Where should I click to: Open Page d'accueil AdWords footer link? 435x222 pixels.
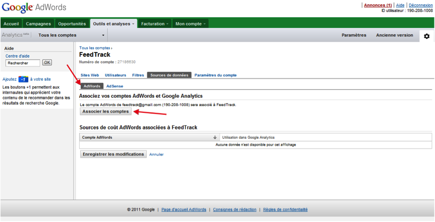[184, 210]
